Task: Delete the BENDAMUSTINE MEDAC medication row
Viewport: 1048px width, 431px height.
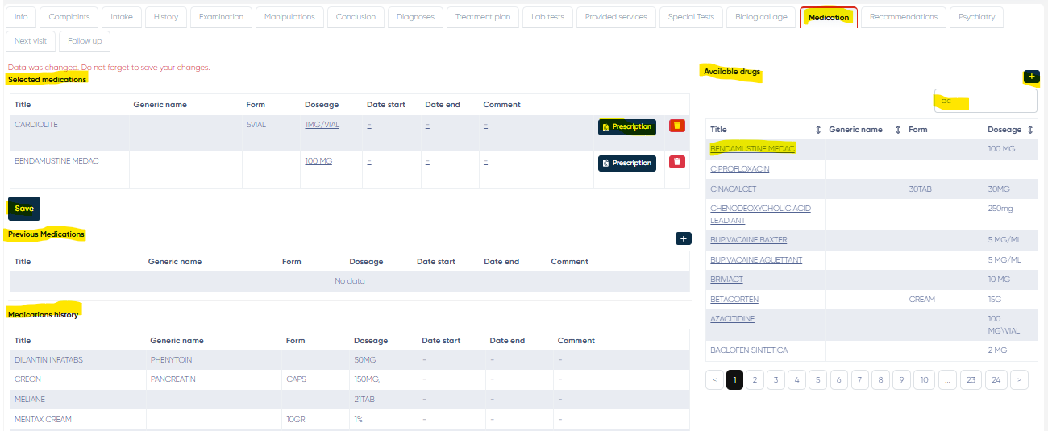Action: click(677, 162)
